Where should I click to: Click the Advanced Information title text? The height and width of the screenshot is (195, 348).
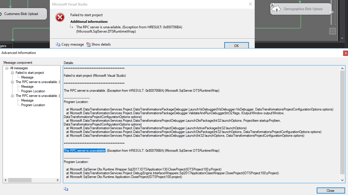(19, 53)
